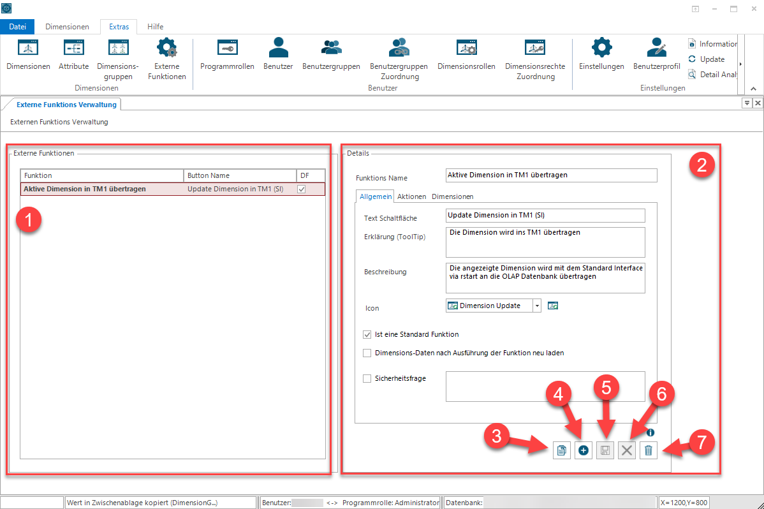Click the Sicherheitsfrage text box

click(x=545, y=387)
